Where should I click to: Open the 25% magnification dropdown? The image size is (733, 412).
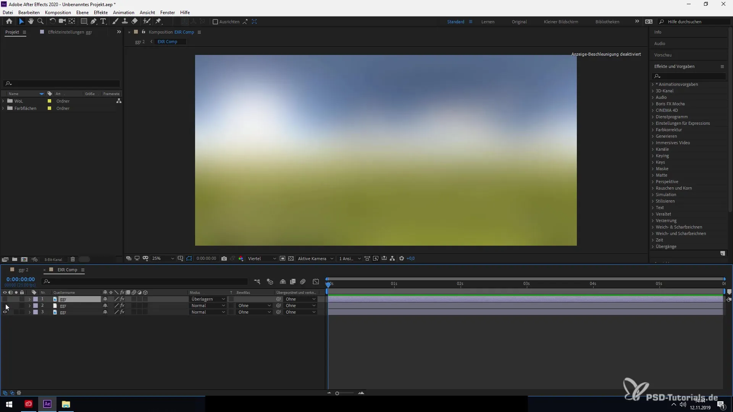(163, 258)
